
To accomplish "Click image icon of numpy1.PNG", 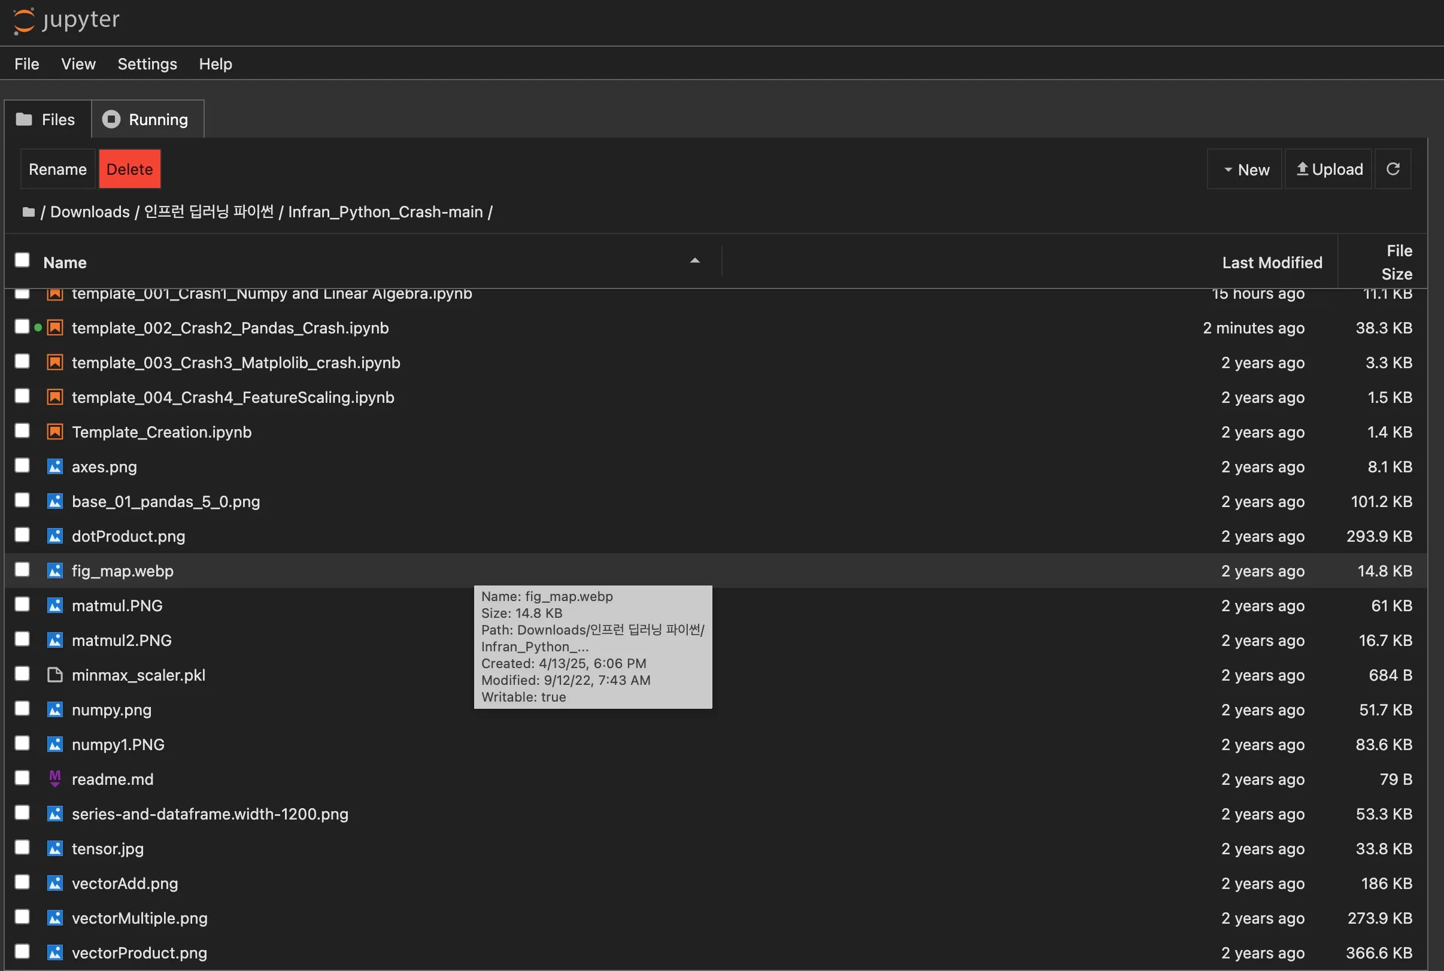I will 55,744.
